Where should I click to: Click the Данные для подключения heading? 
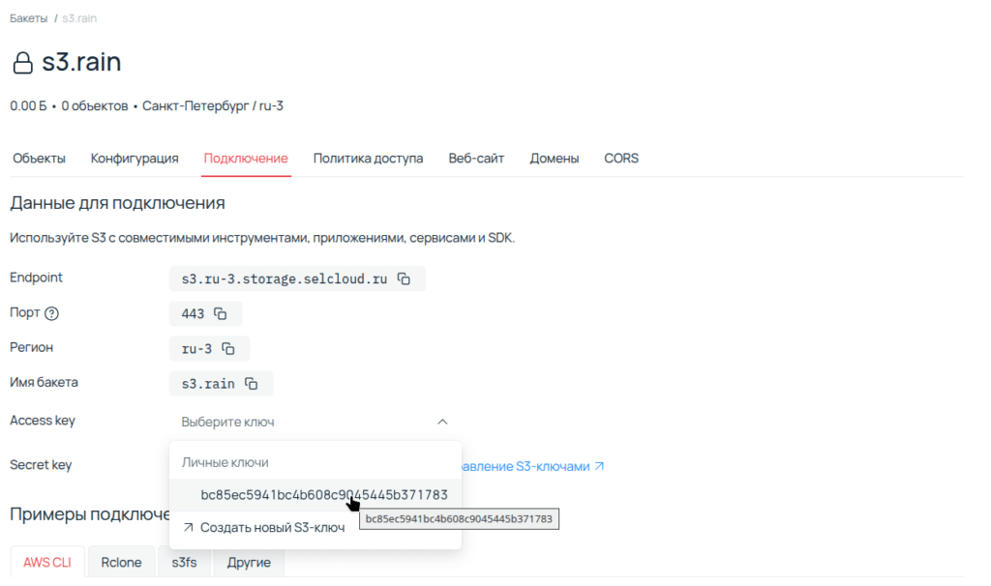click(x=117, y=203)
